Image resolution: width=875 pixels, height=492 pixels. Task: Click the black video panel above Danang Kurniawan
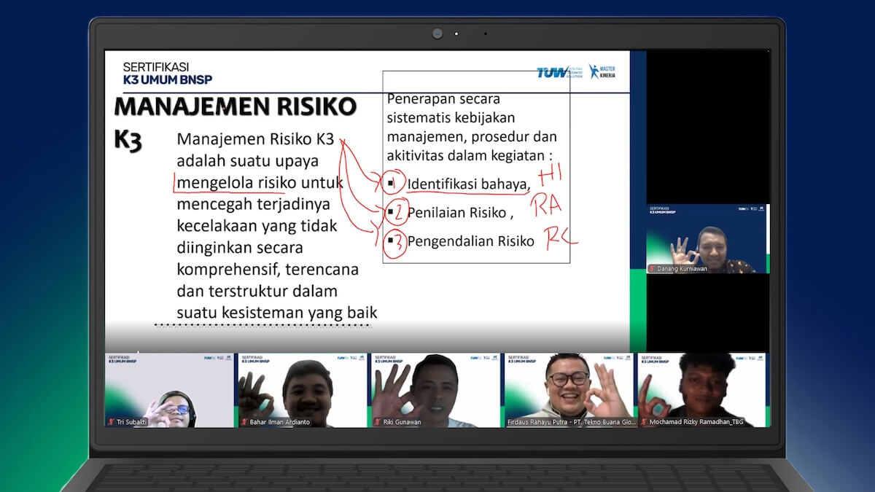(707, 127)
